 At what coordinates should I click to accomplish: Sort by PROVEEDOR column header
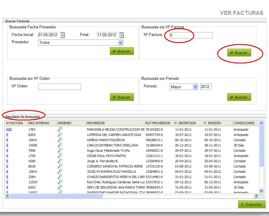115,123
